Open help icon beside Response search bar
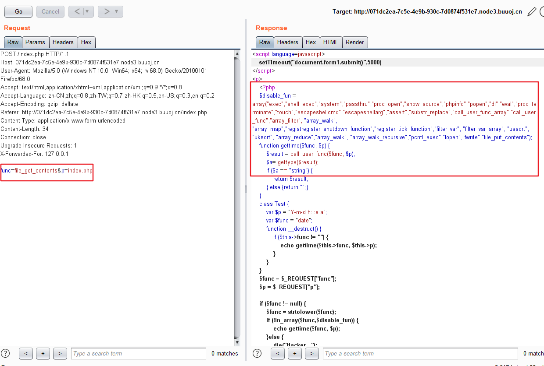 [x=257, y=354]
